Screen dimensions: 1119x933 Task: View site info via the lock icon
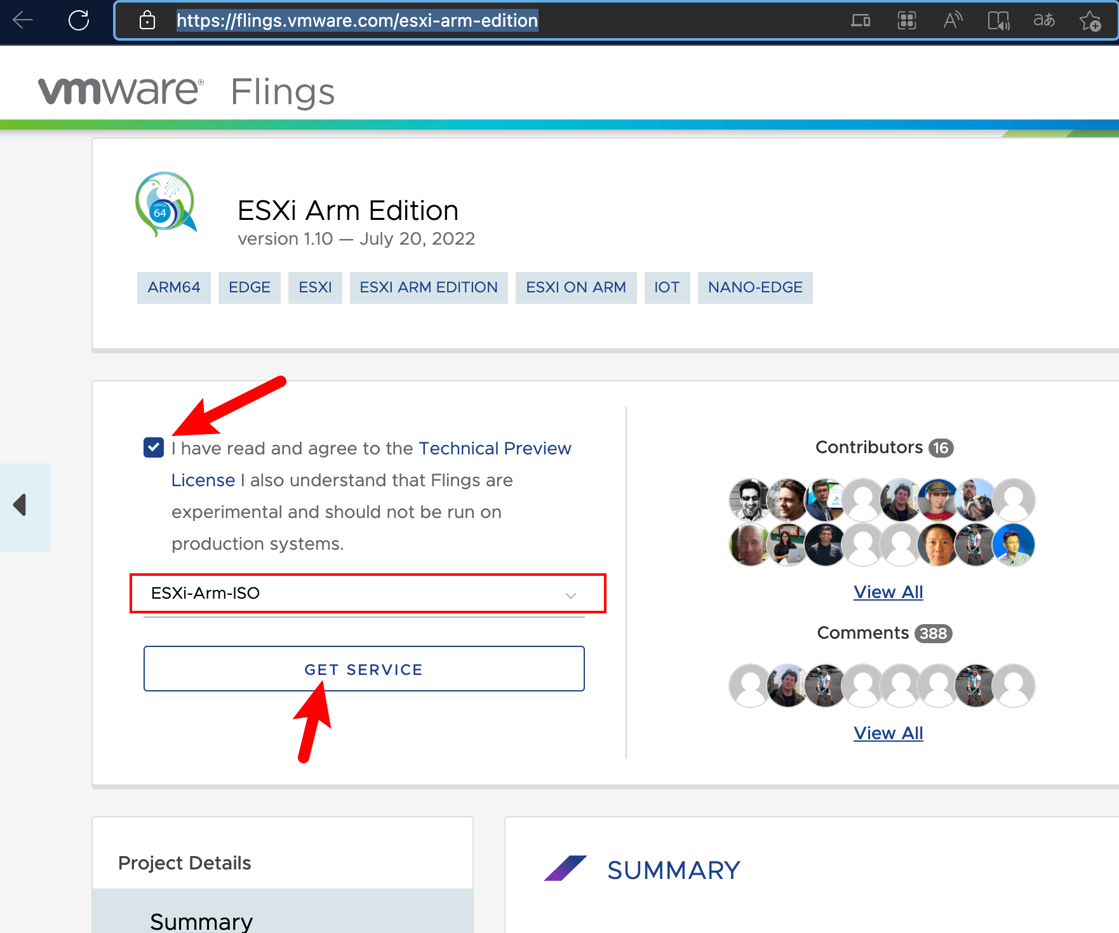147,20
